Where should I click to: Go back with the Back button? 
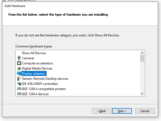tap(102, 111)
